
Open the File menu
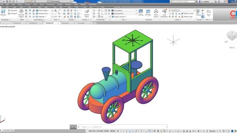pos(1,4)
